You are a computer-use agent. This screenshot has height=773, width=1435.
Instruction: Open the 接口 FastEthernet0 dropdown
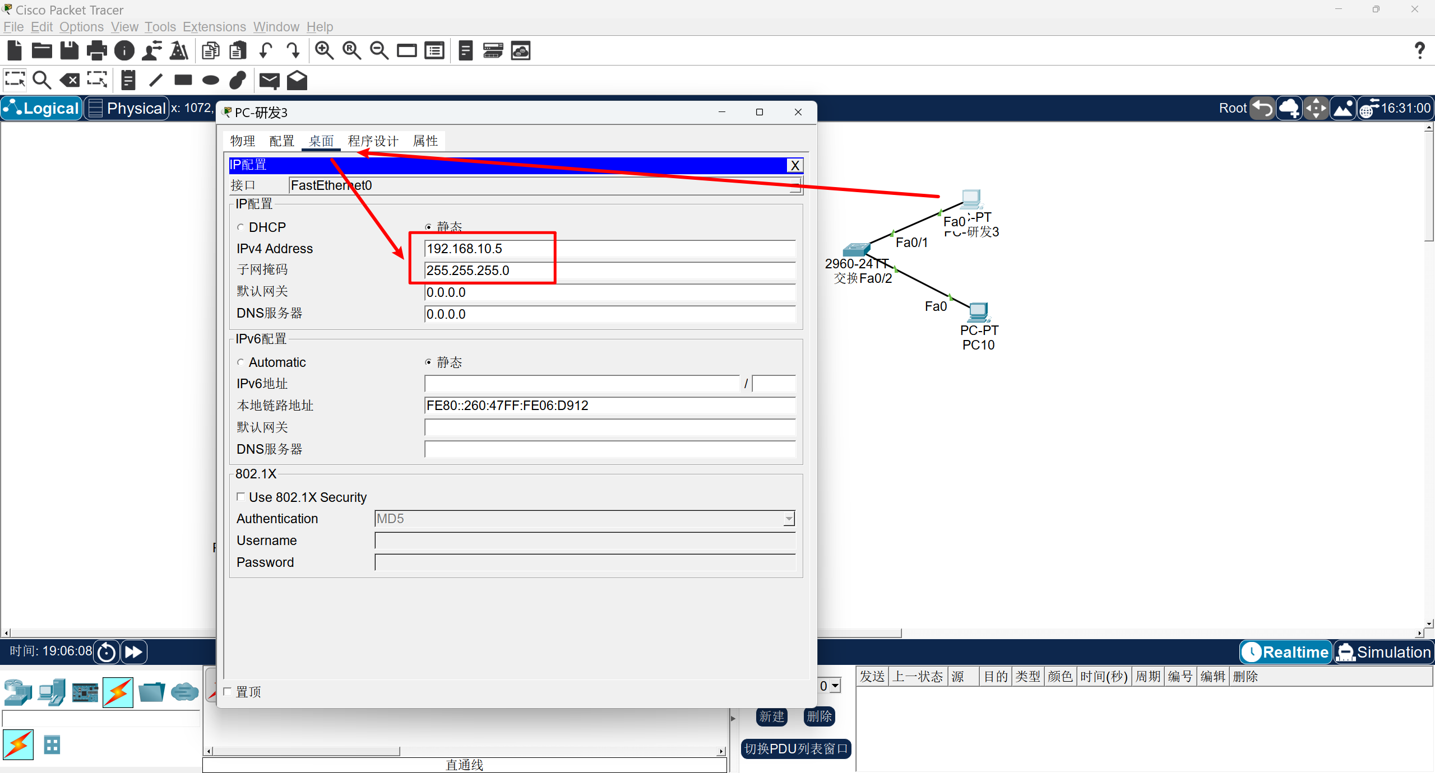click(545, 185)
